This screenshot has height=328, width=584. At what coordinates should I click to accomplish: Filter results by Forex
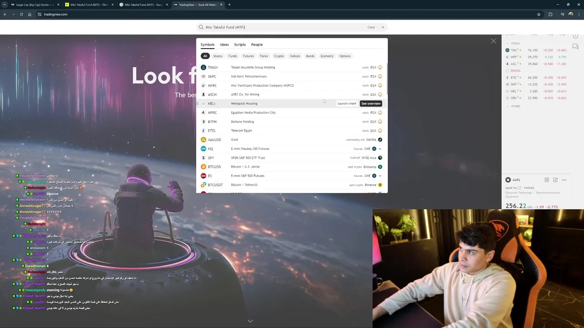(264, 56)
